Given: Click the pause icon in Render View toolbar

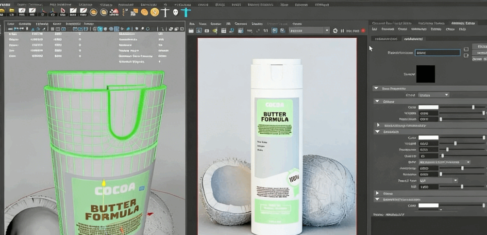Looking at the screenshot, I should (x=342, y=31).
